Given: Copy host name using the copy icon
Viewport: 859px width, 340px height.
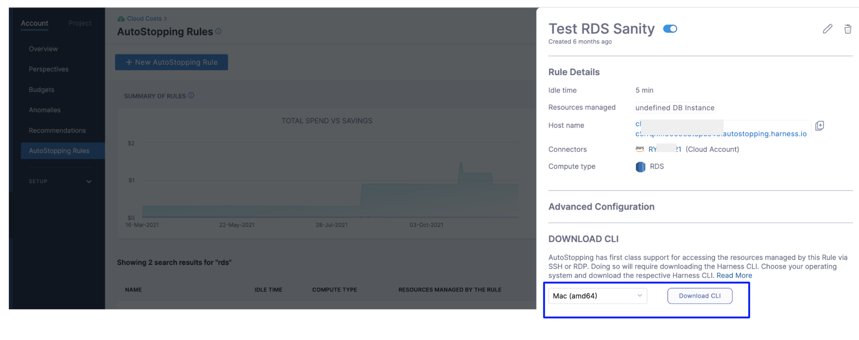Looking at the screenshot, I should pyautogui.click(x=819, y=126).
